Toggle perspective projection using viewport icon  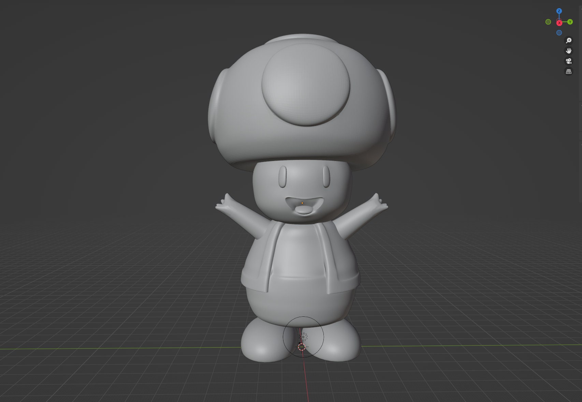pos(569,71)
